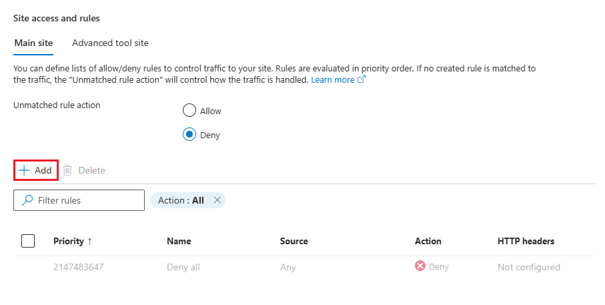Switch to the Advanced tool site tab
Image resolution: width=605 pixels, height=305 pixels.
point(110,43)
